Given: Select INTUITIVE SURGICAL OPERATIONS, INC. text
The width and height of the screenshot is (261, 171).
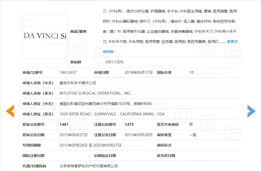Looking at the screenshot, I should click(x=96, y=93).
